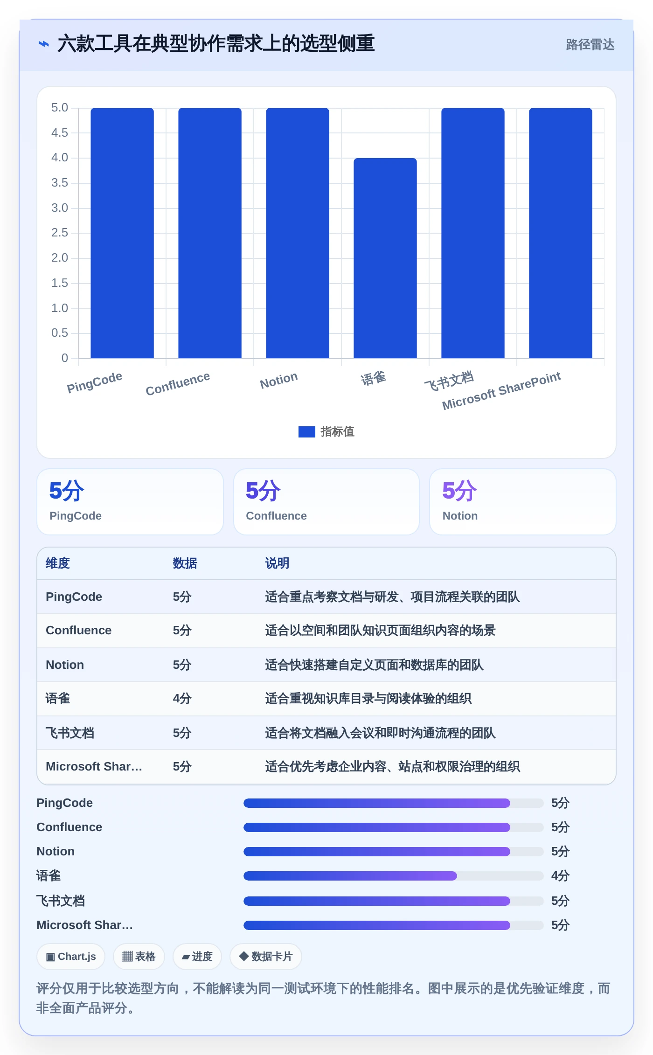Click description 适合以空间和团队知识页面组织内容的场景

380,631
